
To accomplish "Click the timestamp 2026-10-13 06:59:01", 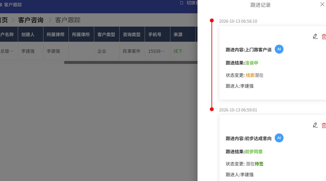I will (x=238, y=110).
